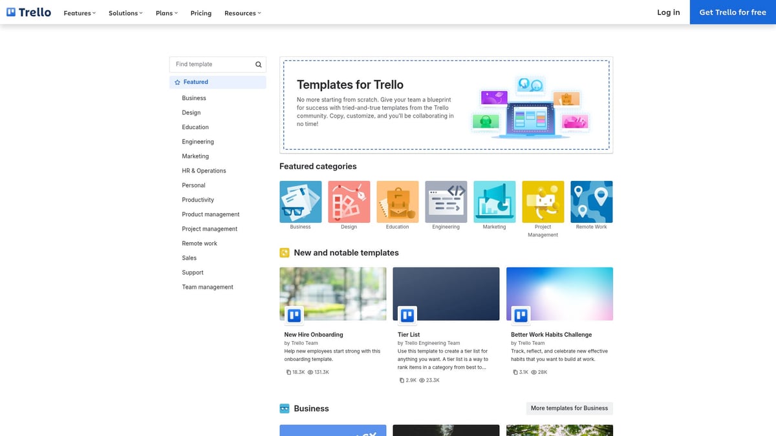Image resolution: width=776 pixels, height=436 pixels.
Task: Select the Marketing category icon
Action: [x=494, y=200]
